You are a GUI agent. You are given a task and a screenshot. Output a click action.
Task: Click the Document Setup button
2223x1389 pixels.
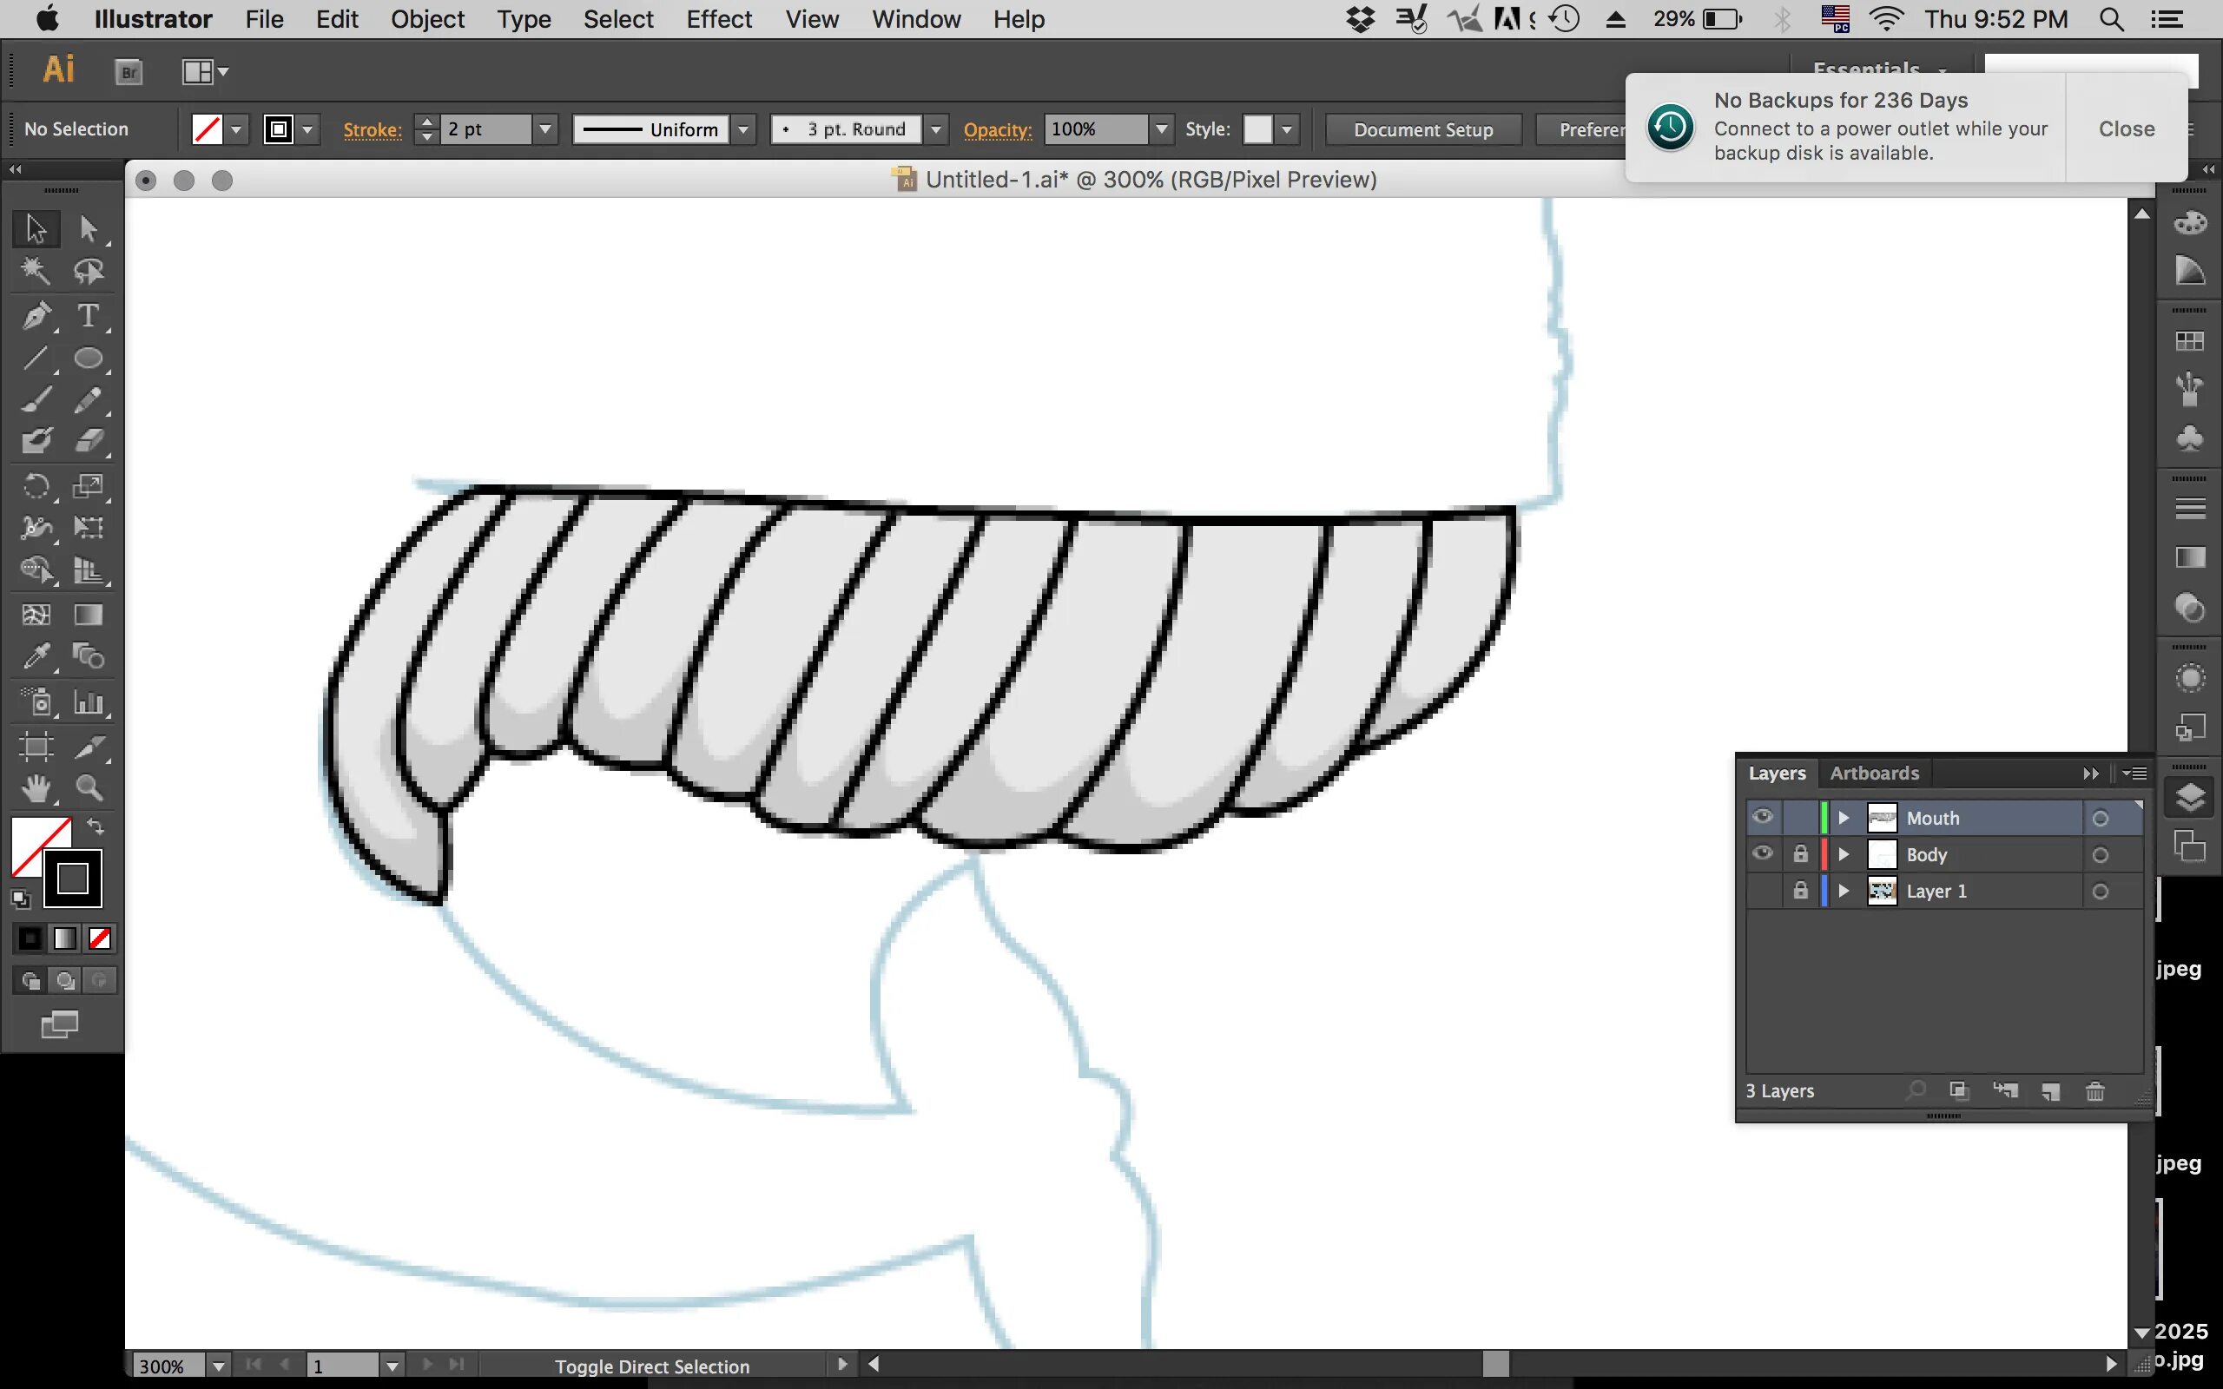(x=1423, y=129)
